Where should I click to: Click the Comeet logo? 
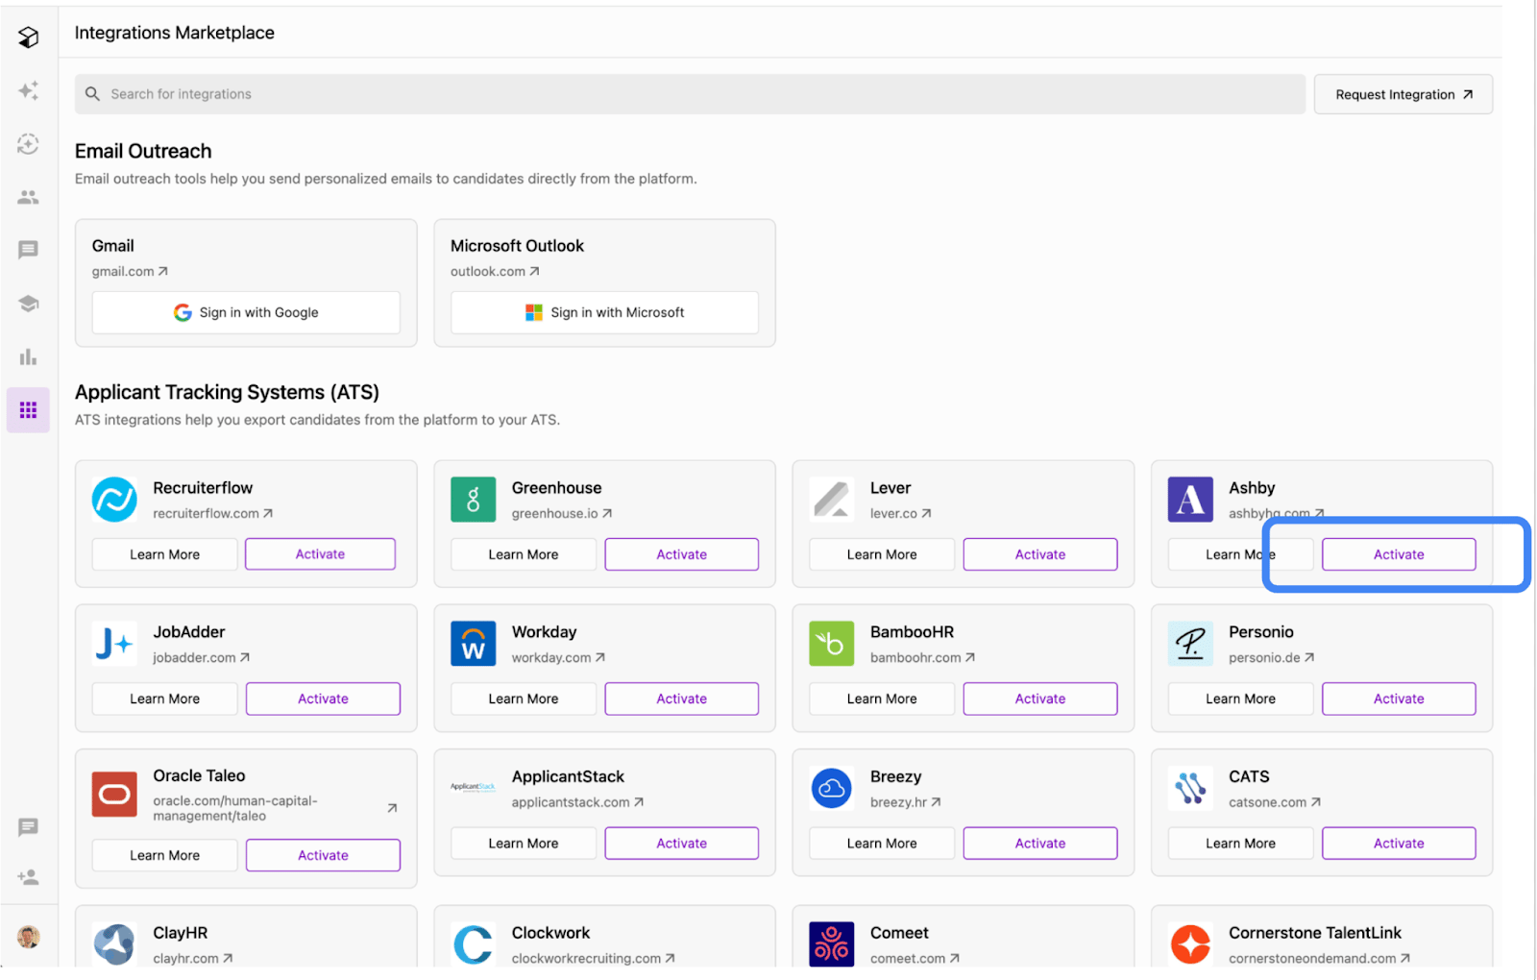(x=832, y=944)
